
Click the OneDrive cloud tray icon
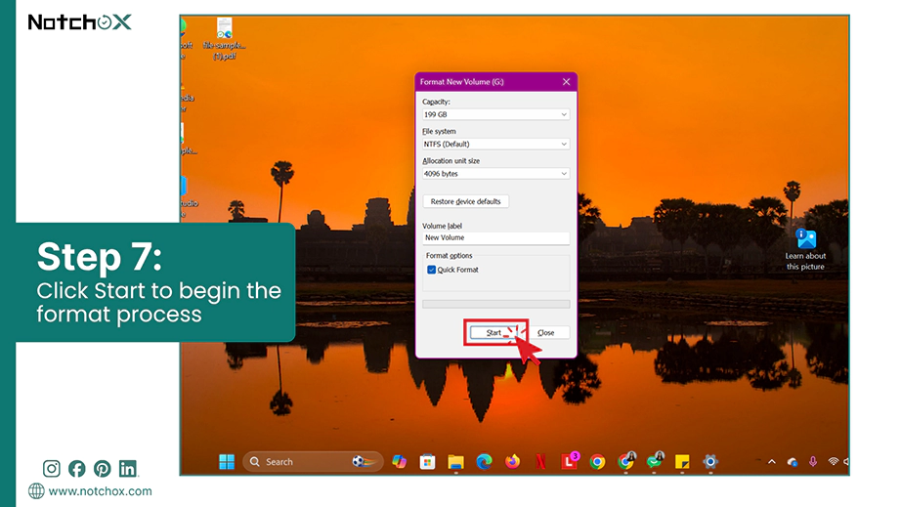(793, 462)
